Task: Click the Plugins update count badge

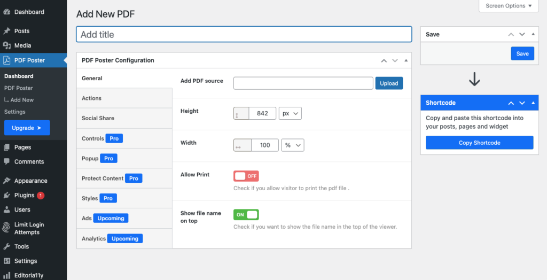Action: click(41, 196)
